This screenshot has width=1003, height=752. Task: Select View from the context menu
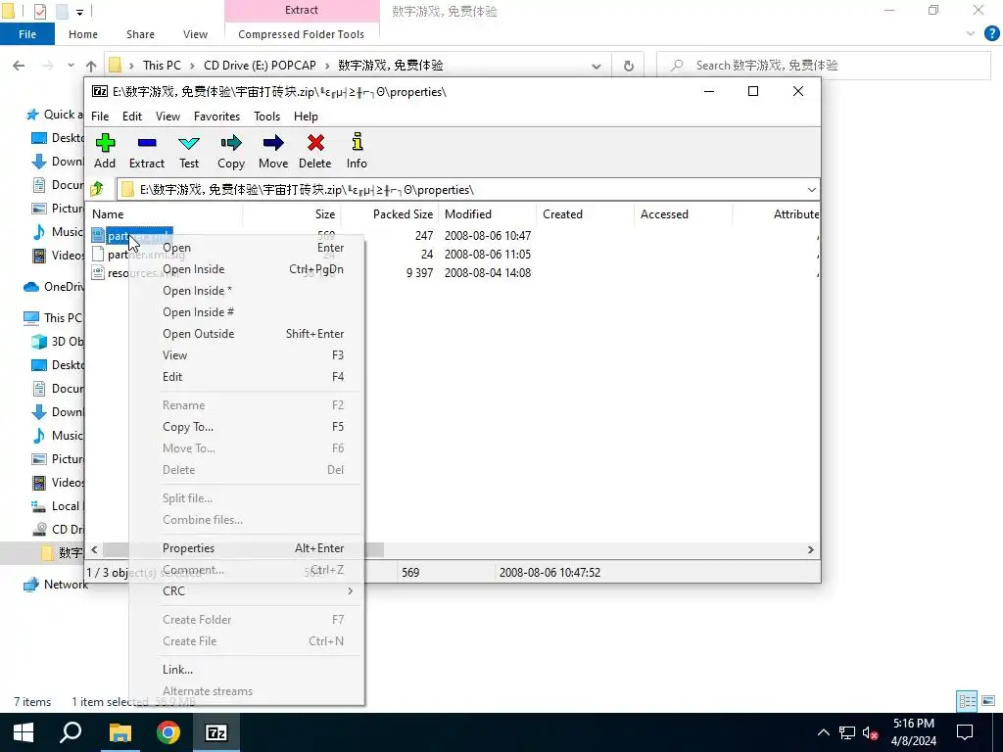point(247,354)
